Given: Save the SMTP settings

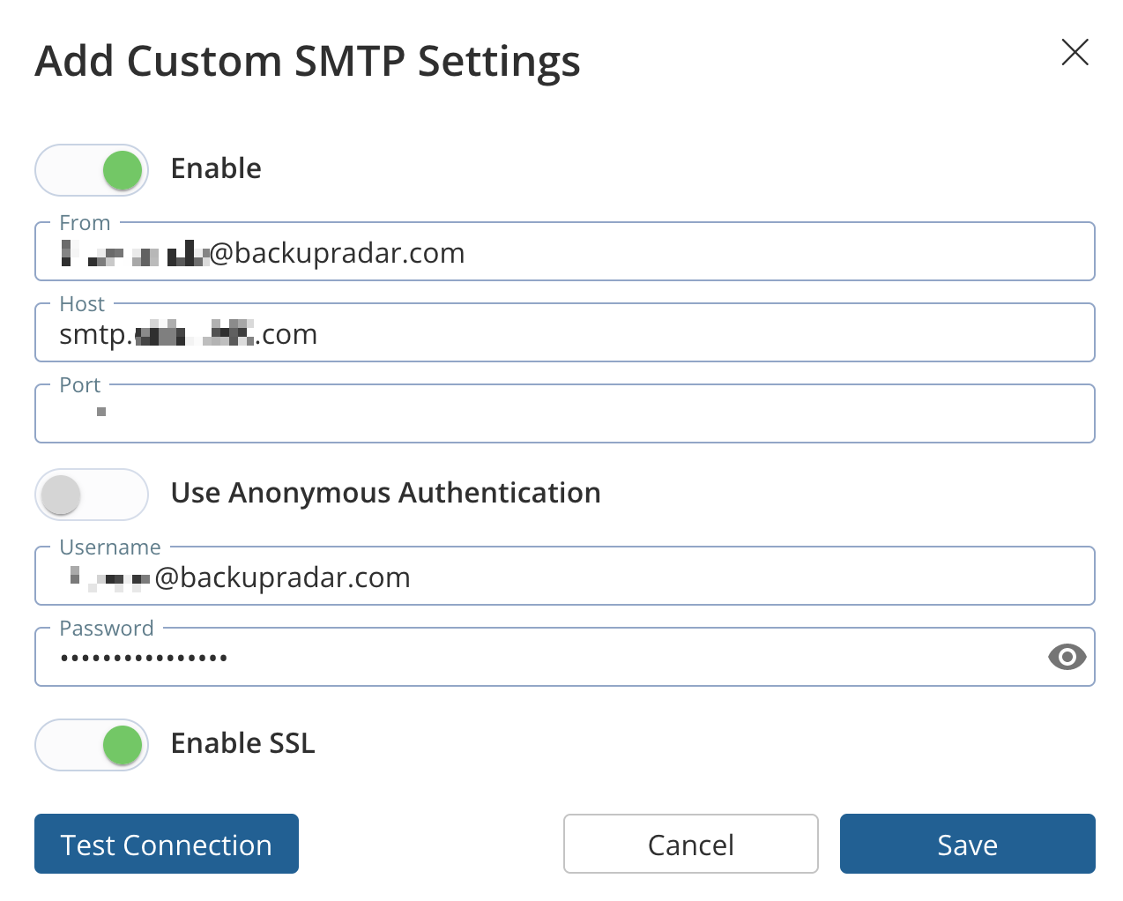Looking at the screenshot, I should pyautogui.click(x=968, y=844).
